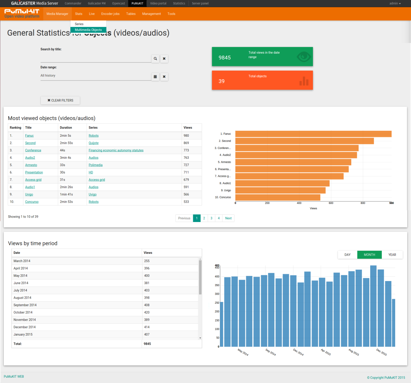Click the Clear Filters button
Viewport: 411px width, 383px height.
[60, 100]
